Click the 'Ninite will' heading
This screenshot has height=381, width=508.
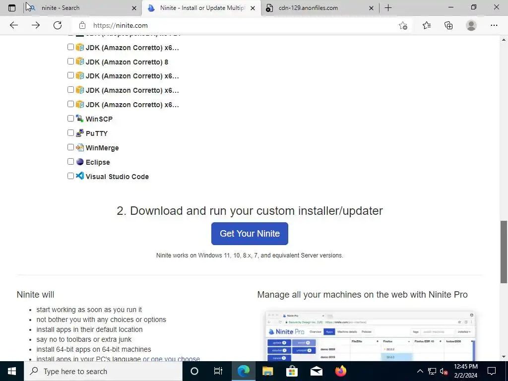35,295
